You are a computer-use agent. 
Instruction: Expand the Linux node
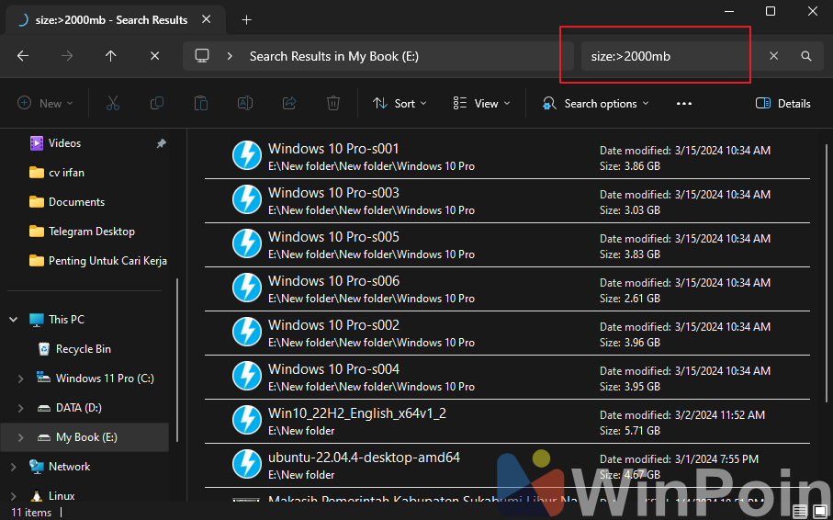(13, 496)
